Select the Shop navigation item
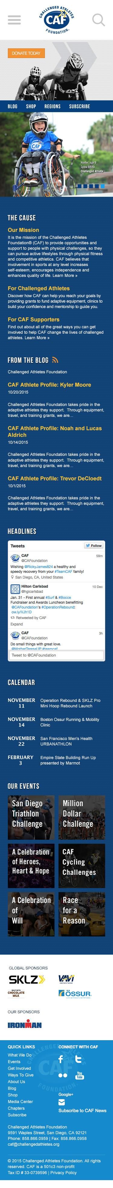 point(31,106)
